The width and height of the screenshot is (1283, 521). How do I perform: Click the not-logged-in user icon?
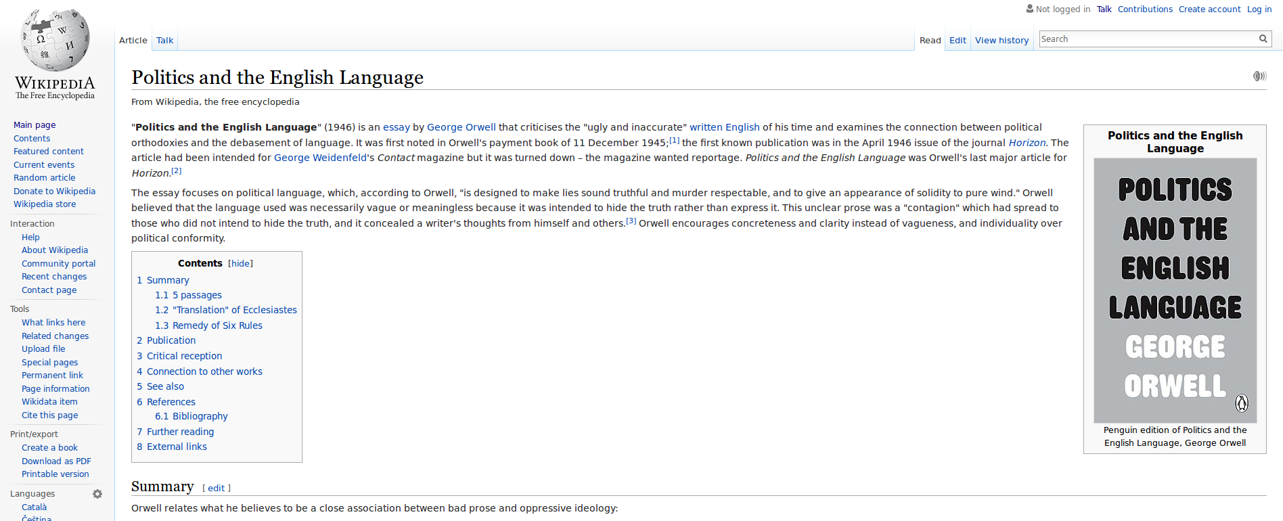pos(1030,9)
